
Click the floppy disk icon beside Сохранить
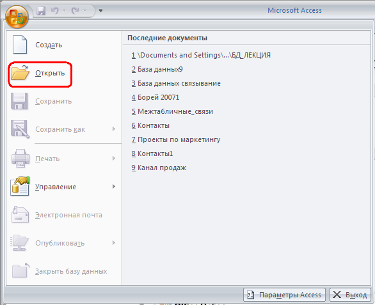(20, 101)
